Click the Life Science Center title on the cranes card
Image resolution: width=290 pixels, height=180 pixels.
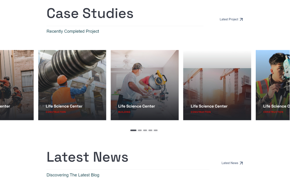coord(209,106)
